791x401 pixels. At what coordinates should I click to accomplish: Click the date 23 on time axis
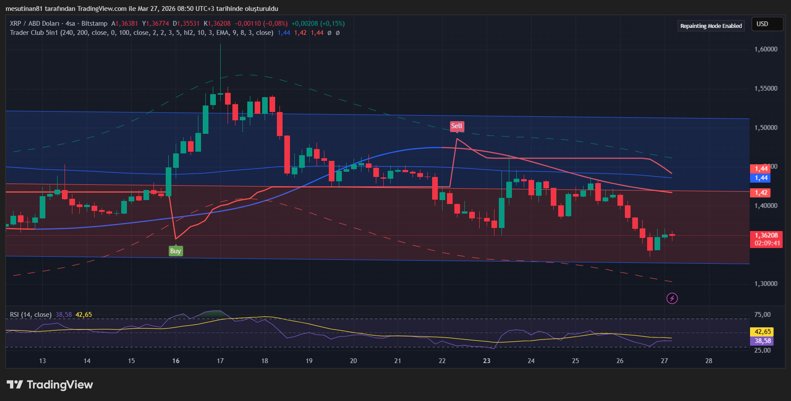coord(487,361)
